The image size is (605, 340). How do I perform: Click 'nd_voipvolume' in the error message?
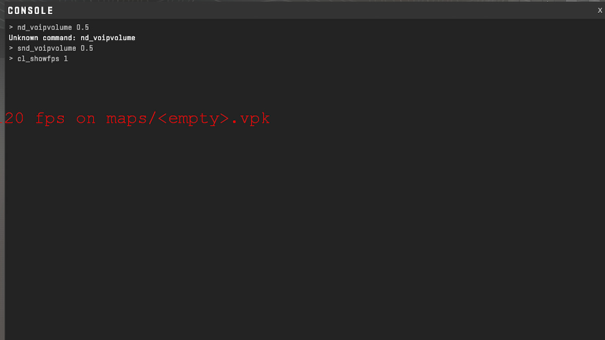[108, 38]
